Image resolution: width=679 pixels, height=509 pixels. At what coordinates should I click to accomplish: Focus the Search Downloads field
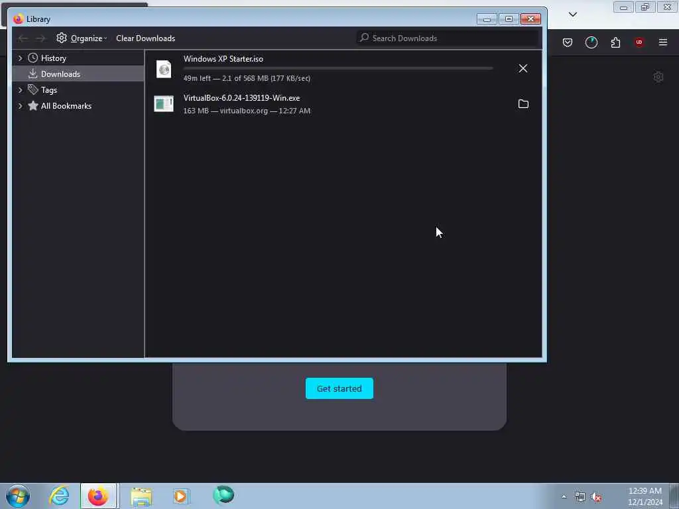click(448, 38)
